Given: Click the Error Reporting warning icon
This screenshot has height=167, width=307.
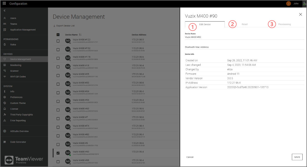Looking at the screenshot, I should pyautogui.click(x=5, y=121).
